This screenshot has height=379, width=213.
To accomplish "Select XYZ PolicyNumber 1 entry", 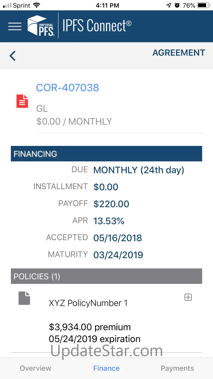I will point(88,303).
